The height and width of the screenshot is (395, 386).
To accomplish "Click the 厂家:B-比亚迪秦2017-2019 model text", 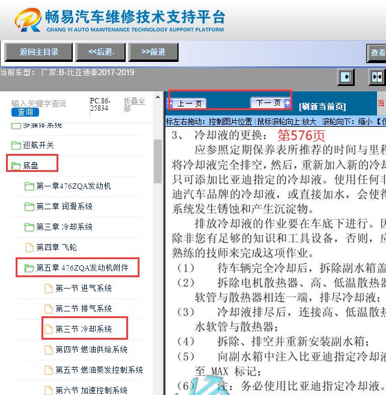I will pyautogui.click(x=88, y=73).
